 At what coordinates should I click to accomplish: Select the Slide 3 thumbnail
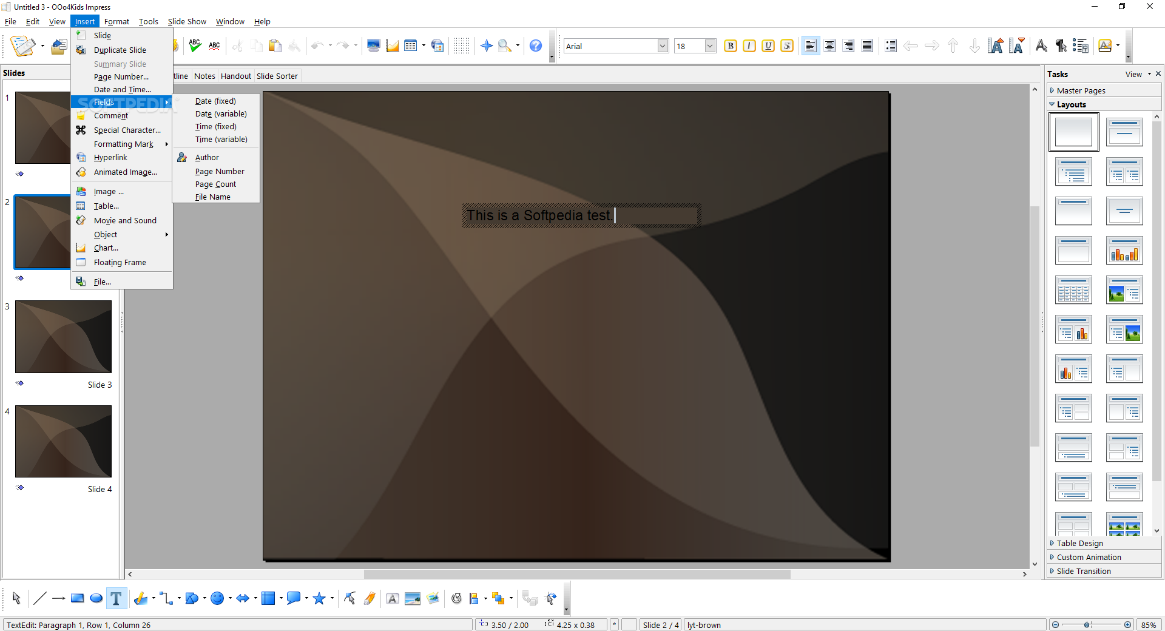(64, 337)
